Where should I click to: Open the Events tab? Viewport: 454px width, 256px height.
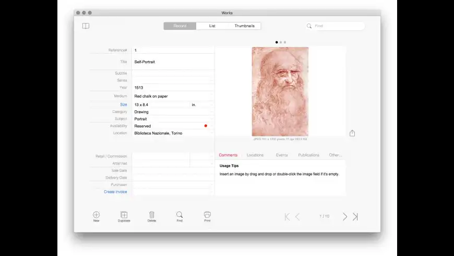tap(282, 155)
